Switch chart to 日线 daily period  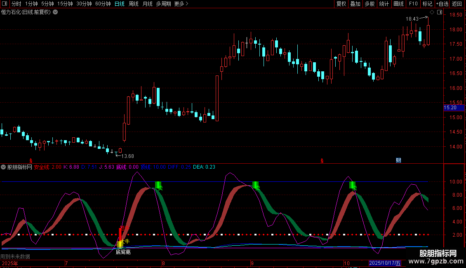[x=119, y=4]
